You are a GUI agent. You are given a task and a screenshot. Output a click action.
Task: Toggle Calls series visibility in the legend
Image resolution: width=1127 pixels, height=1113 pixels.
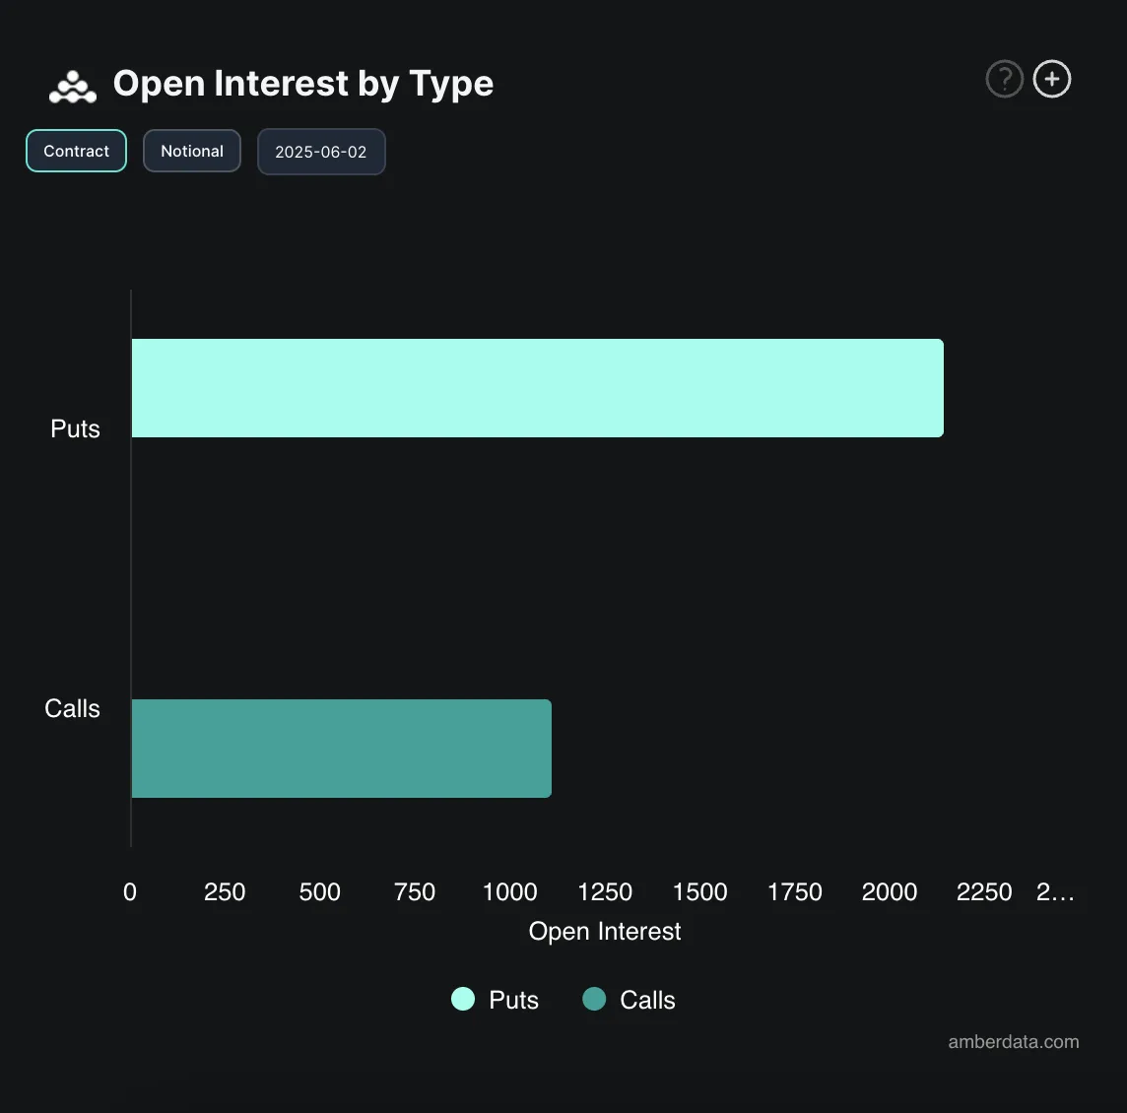pyautogui.click(x=630, y=999)
